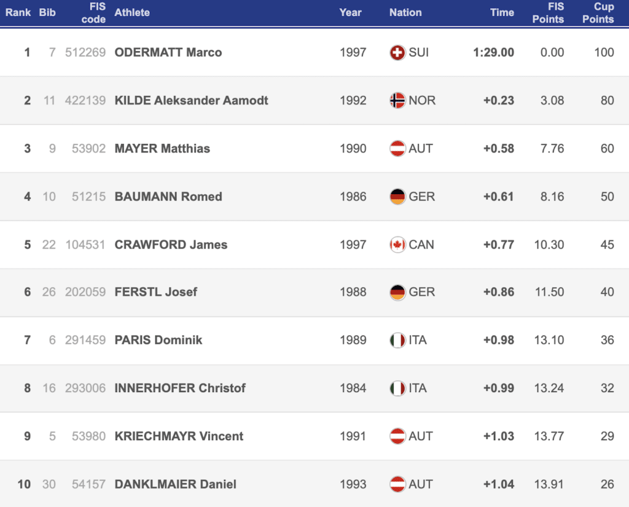Open KRIECHMAYR Vincent athlete profile
The height and width of the screenshot is (507, 629).
tap(179, 436)
